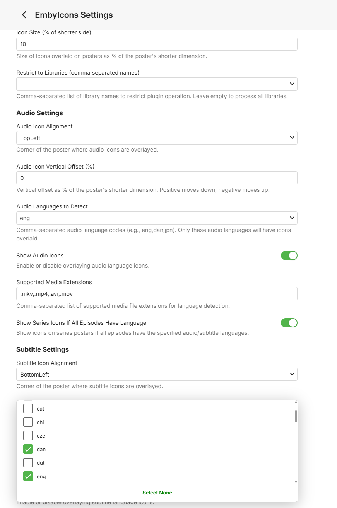Click the back arrow icon

24,15
